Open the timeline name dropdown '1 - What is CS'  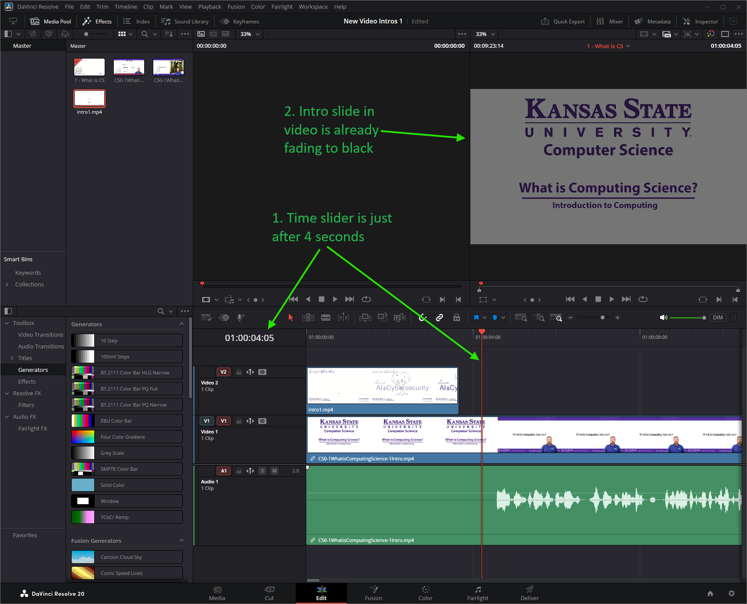(x=608, y=46)
